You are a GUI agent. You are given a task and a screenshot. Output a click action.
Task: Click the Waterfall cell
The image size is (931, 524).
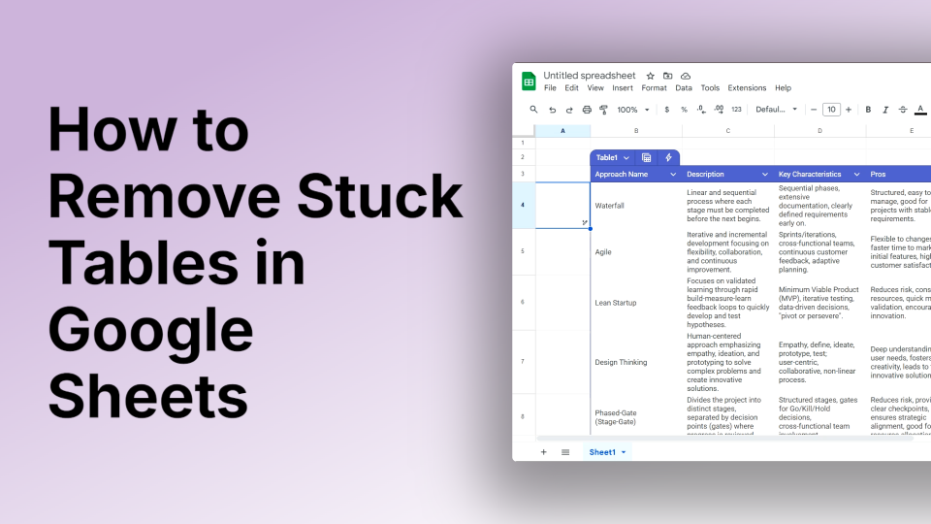pos(636,206)
